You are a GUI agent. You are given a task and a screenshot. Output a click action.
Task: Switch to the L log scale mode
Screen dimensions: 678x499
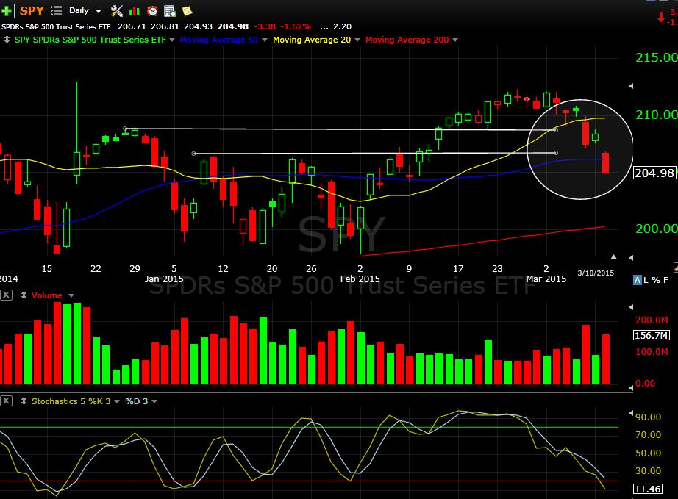click(646, 280)
